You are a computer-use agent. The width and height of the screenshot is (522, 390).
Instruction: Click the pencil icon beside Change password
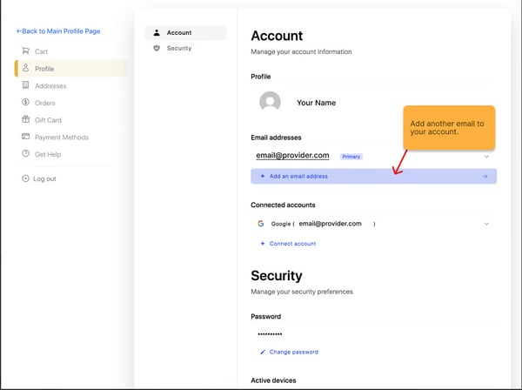[263, 352]
